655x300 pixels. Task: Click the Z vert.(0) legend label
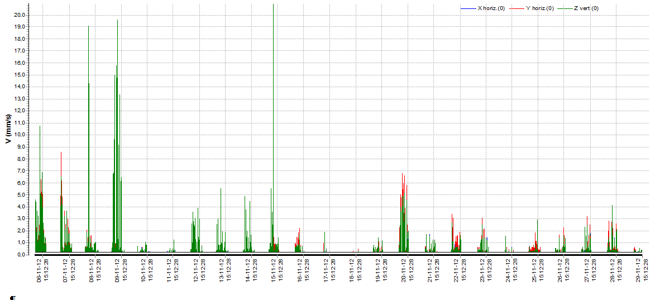(586, 8)
